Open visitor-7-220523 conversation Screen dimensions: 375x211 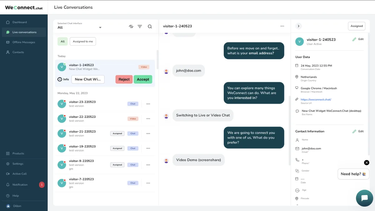pyautogui.click(x=105, y=183)
